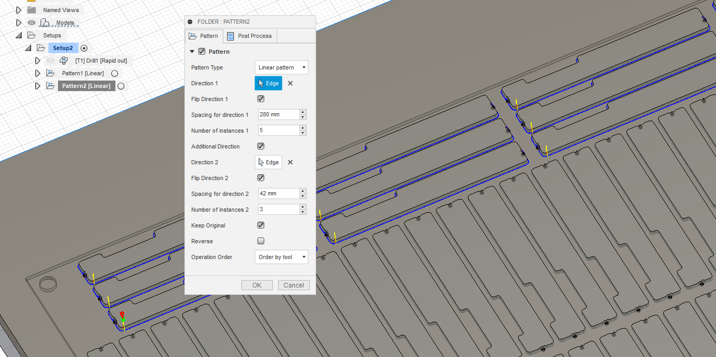Expand the Models tree node
716x357 pixels.
19,23
